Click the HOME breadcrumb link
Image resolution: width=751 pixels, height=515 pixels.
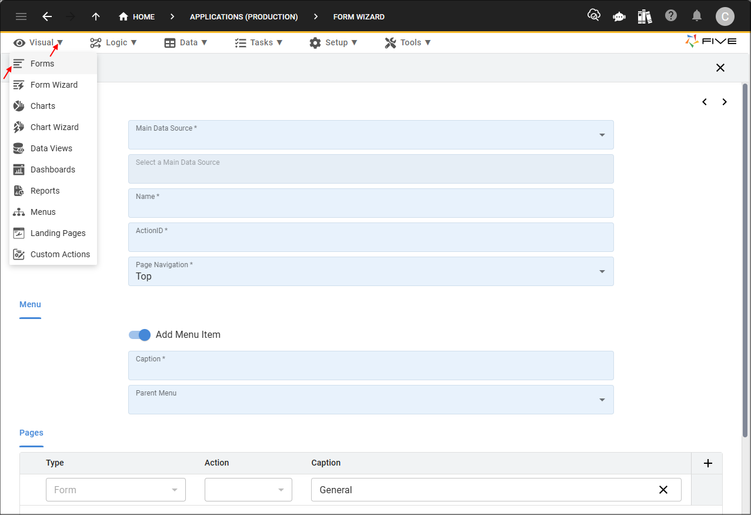point(143,16)
